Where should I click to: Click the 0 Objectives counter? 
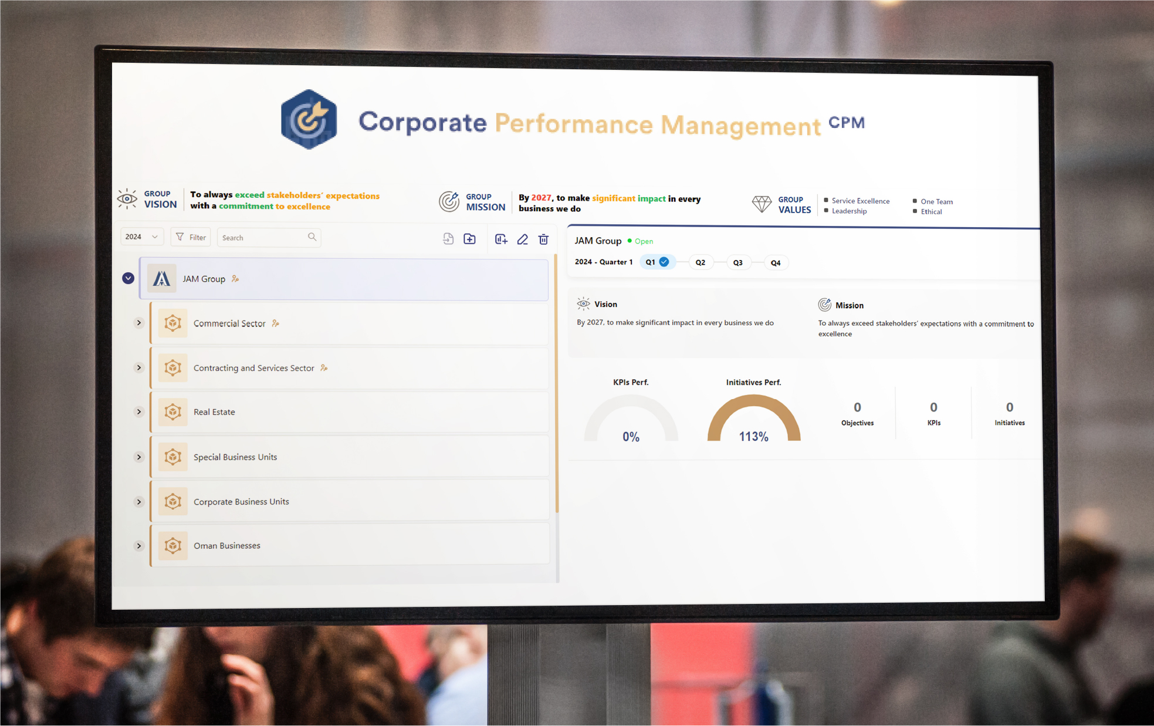pyautogui.click(x=858, y=413)
